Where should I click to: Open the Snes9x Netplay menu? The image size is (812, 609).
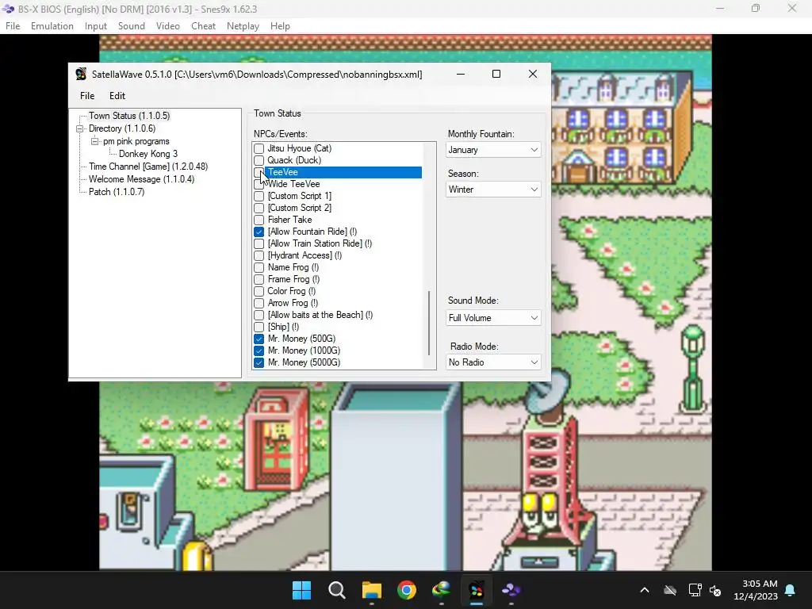(243, 26)
